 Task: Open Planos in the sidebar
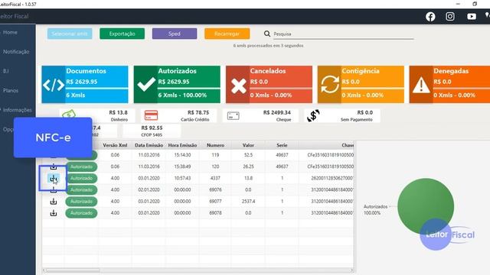pyautogui.click(x=11, y=90)
